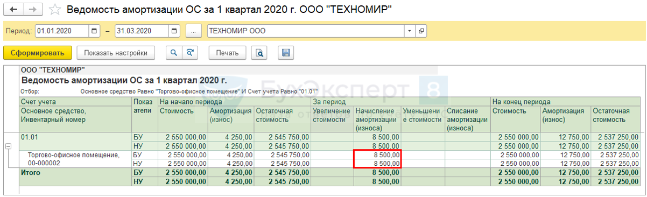Open period selection ellipsis button

click(194, 31)
